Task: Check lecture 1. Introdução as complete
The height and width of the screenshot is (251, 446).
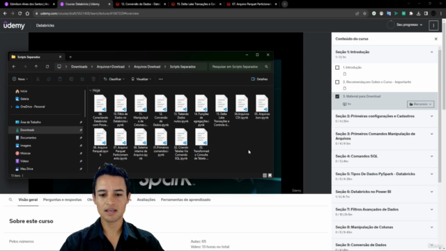Action: [x=337, y=68]
